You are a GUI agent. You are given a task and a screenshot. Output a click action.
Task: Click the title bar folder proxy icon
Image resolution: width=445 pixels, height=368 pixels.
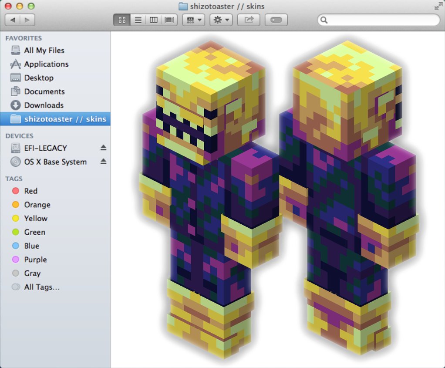pyautogui.click(x=183, y=6)
